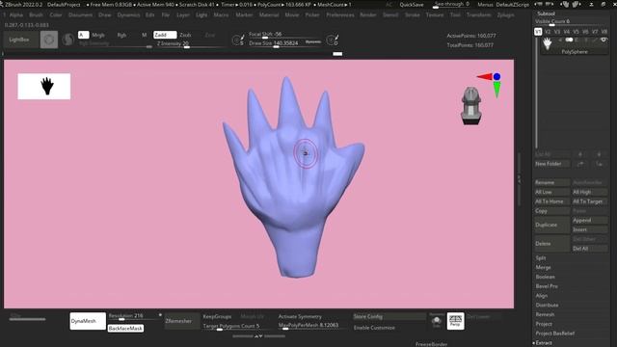
Task: Click Activate Symmetry
Action: pyautogui.click(x=300, y=317)
